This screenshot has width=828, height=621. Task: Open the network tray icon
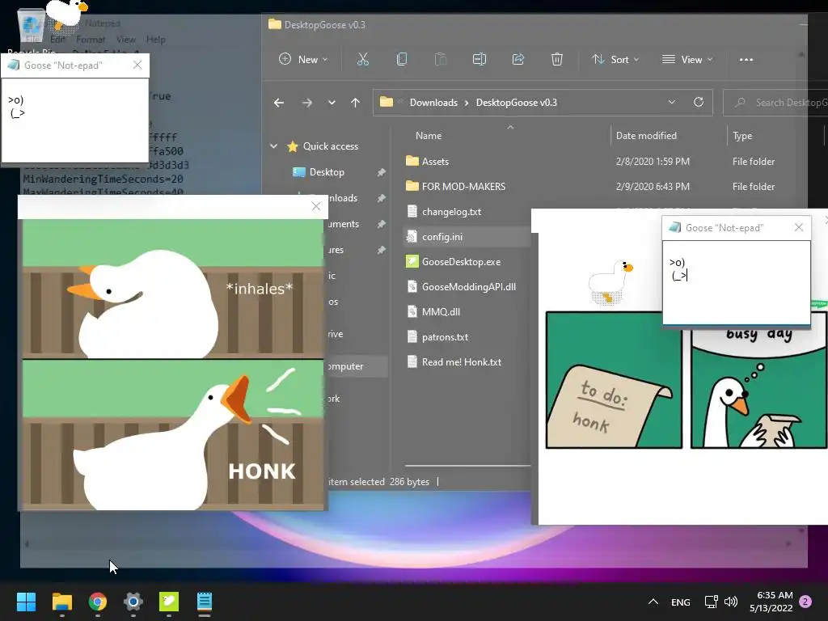point(711,602)
